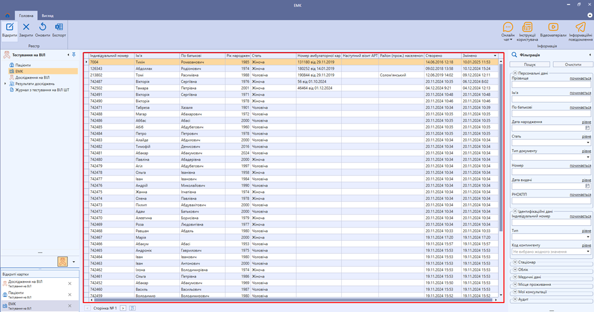Click the Очистити button in filter panel
Image resolution: width=594 pixels, height=312 pixels.
click(573, 64)
